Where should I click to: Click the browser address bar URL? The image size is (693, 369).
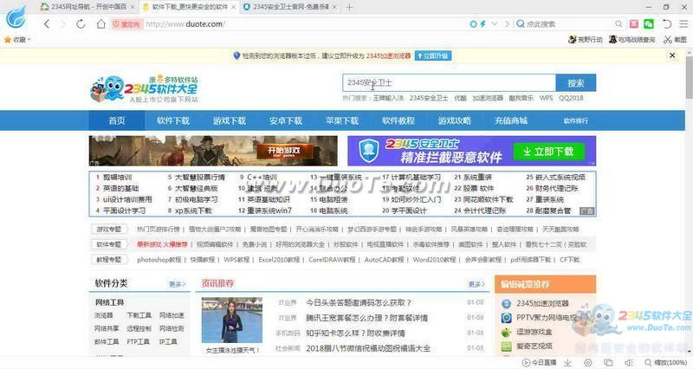(185, 24)
